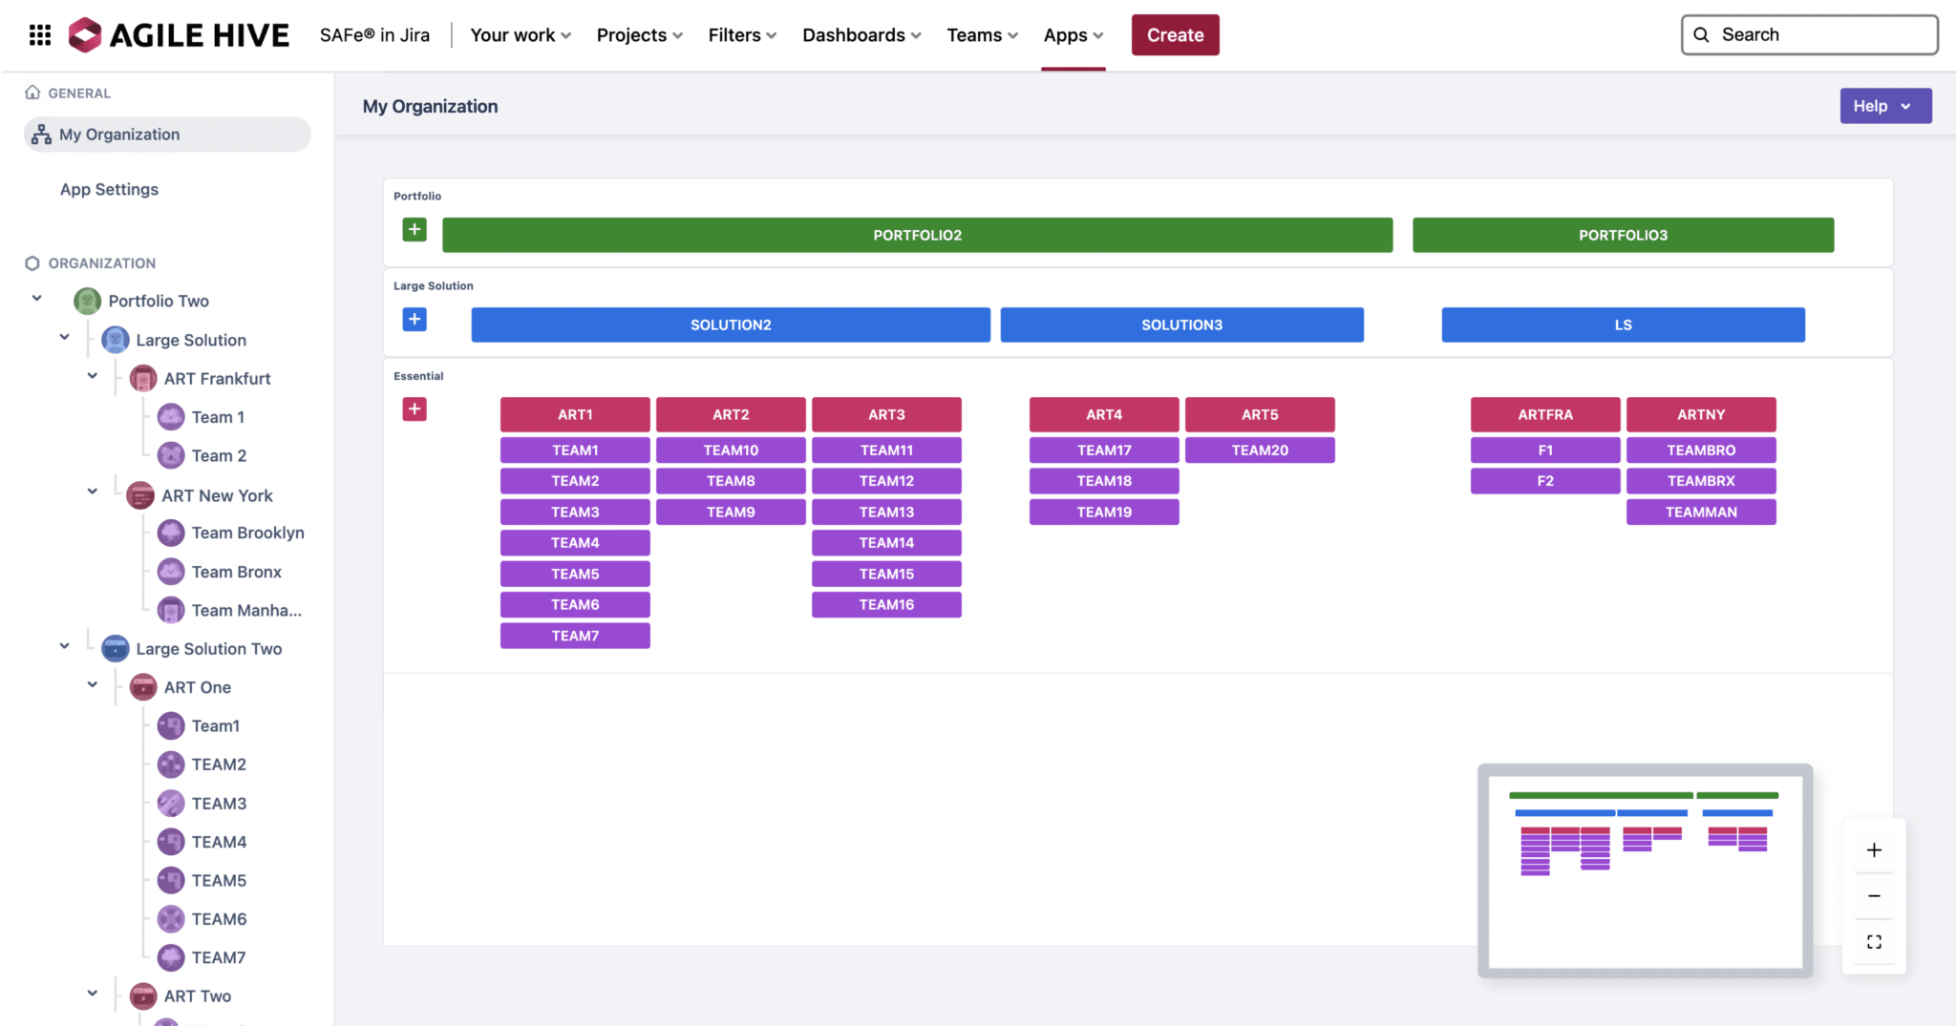1956x1026 pixels.
Task: Collapse the ART Frankfurt tree node
Action: (x=93, y=376)
